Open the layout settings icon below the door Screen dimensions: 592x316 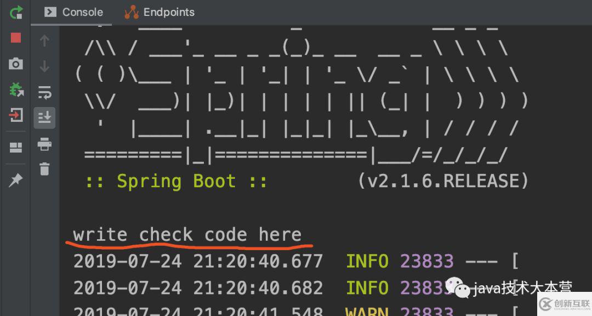click(15, 146)
